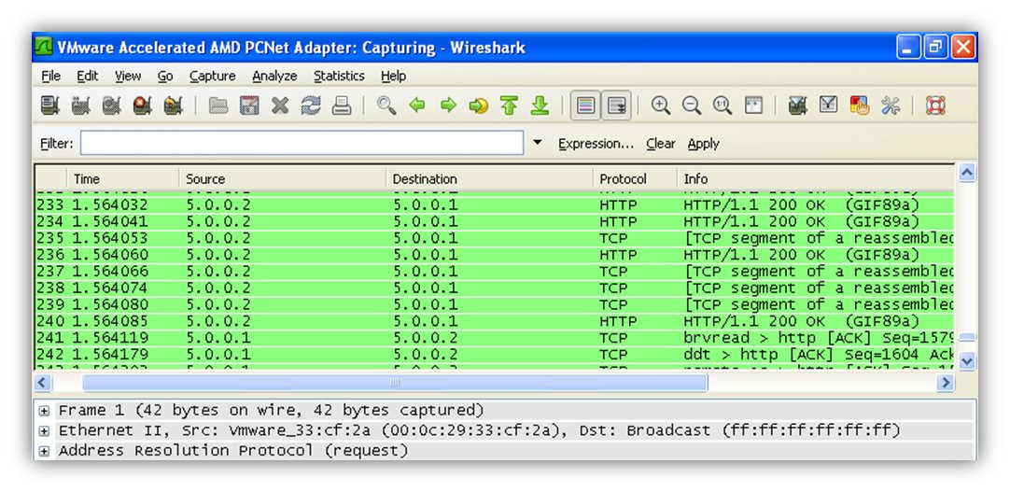Jump to the first packet icon
The height and width of the screenshot is (492, 1010).
(x=509, y=105)
